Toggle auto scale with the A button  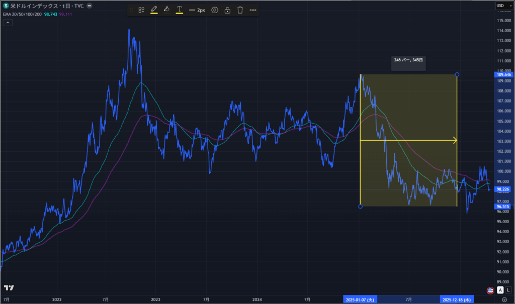tap(500, 290)
